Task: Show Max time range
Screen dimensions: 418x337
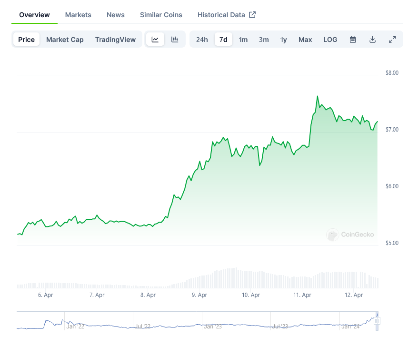Action: [305, 40]
